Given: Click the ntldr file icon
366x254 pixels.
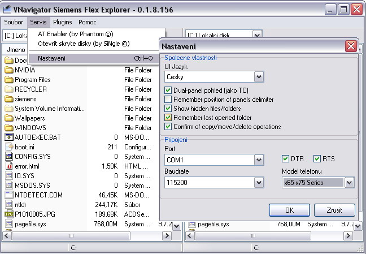Looking at the screenshot, I should click(9, 205).
